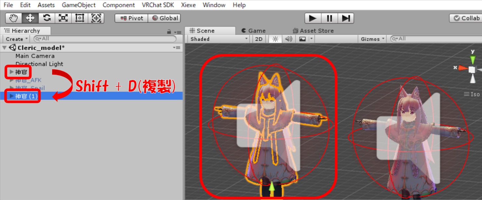Click the Hierarchy search field

(106, 39)
